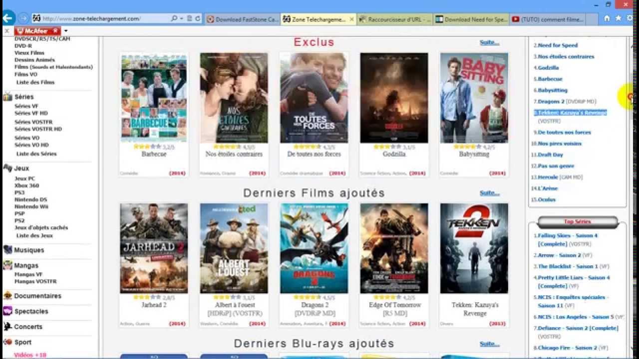Viewport: 639px width, 359px height.
Task: Close the Zone Telechargement tab
Action: click(352, 19)
